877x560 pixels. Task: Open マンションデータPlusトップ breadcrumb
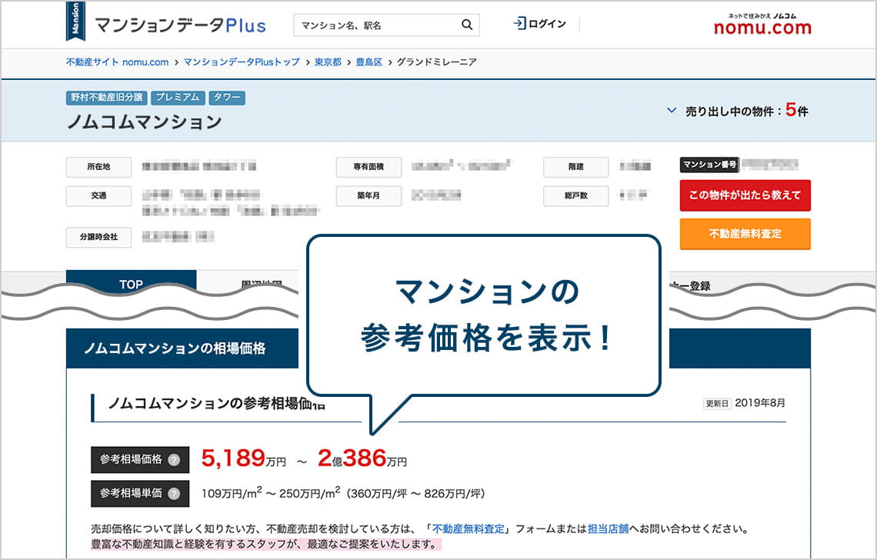(x=242, y=62)
